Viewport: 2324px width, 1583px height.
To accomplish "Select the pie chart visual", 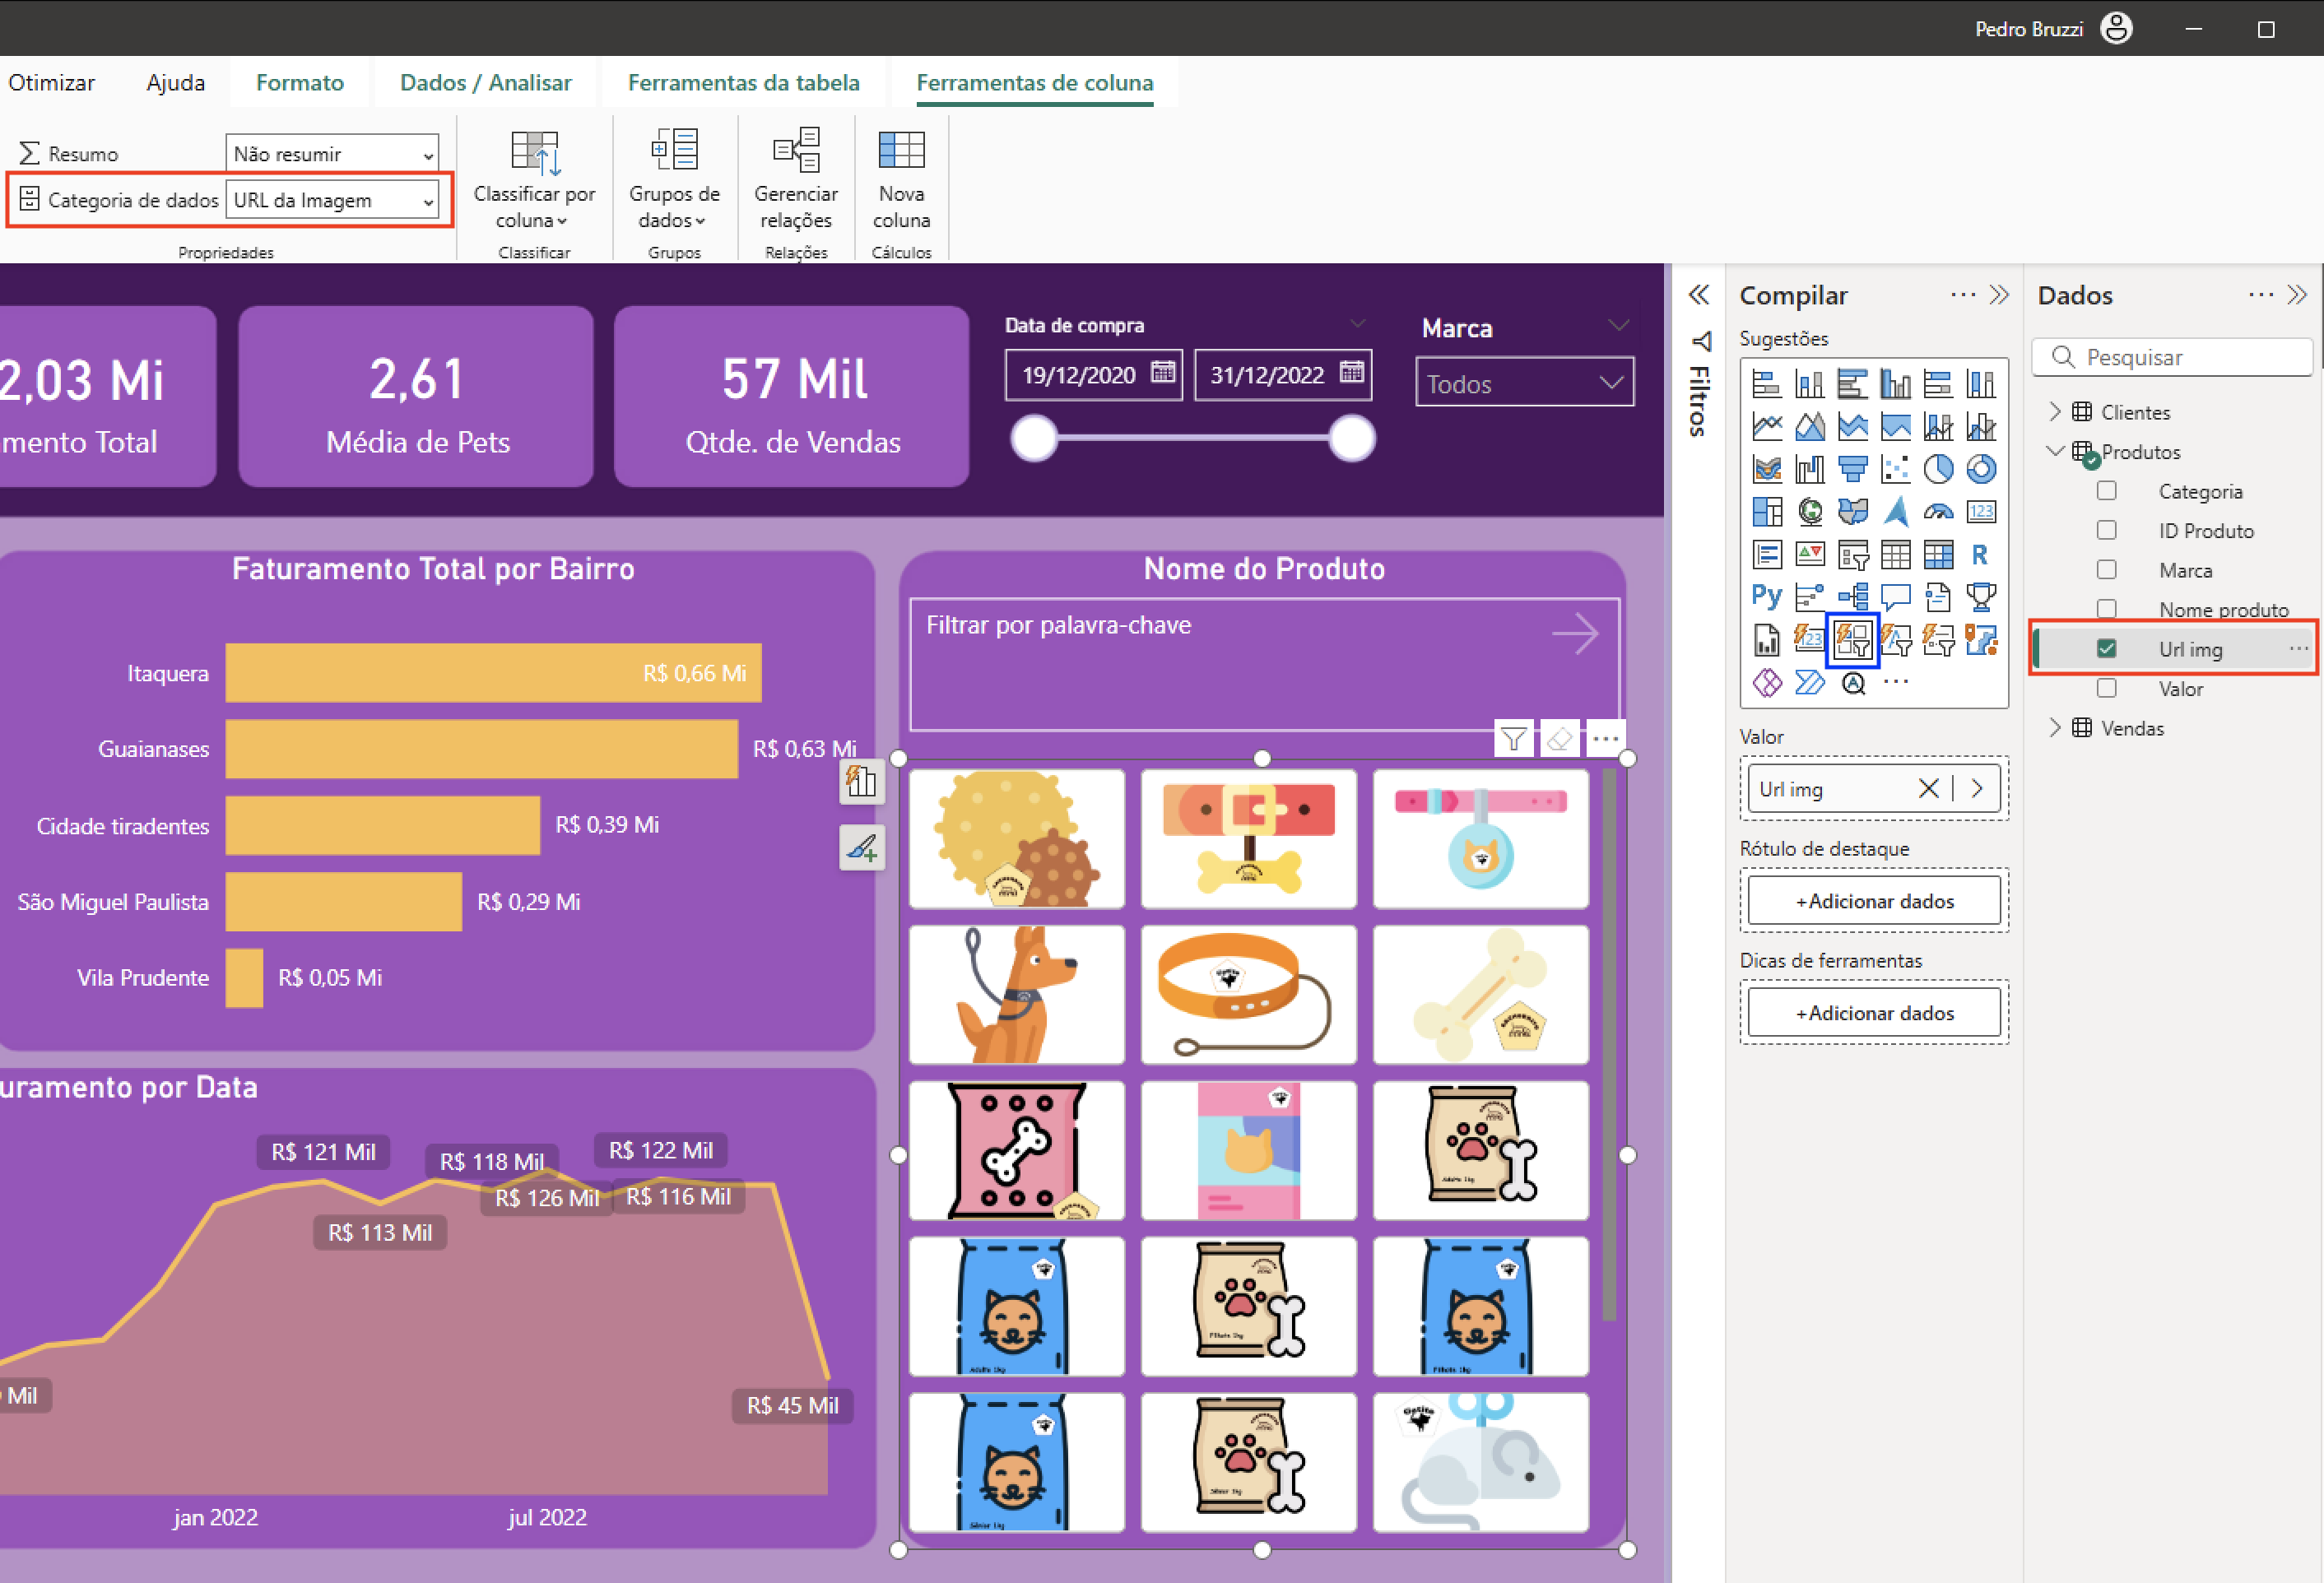I will point(1938,469).
